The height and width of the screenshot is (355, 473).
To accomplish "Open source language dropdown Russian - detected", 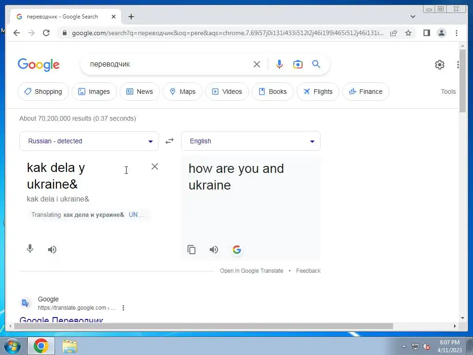I will (x=89, y=141).
